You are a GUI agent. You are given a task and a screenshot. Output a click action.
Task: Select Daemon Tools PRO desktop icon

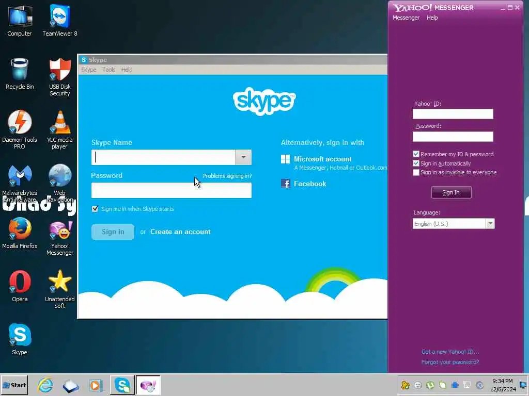(x=20, y=129)
